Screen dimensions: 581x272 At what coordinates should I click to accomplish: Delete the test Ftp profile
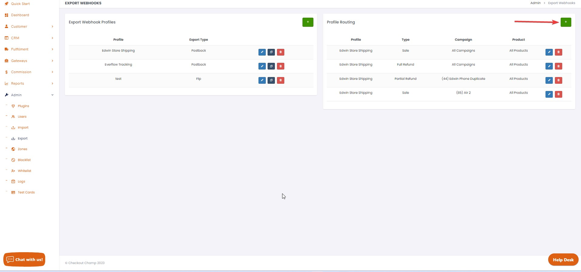coord(280,80)
